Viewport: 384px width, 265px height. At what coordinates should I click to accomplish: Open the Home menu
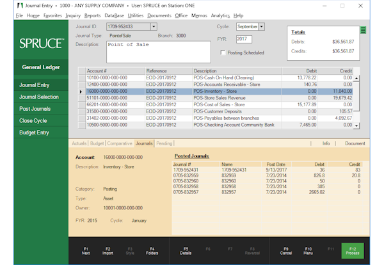[x=33, y=15]
